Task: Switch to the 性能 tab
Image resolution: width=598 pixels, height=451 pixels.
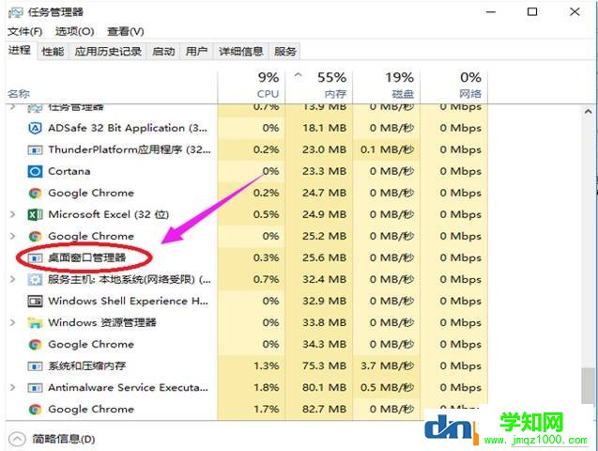Action: (x=53, y=51)
